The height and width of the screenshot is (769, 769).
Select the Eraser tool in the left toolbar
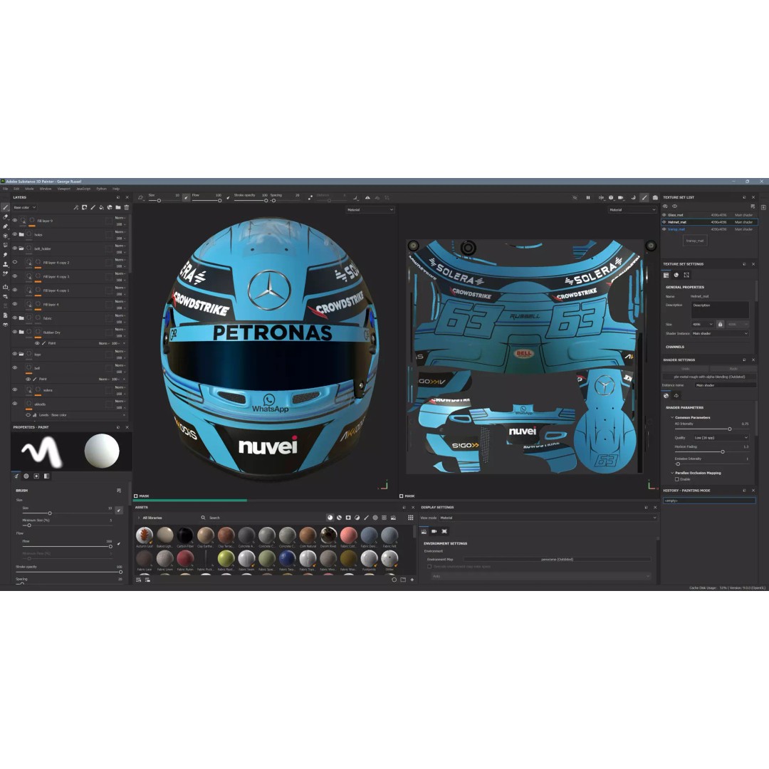click(x=5, y=216)
